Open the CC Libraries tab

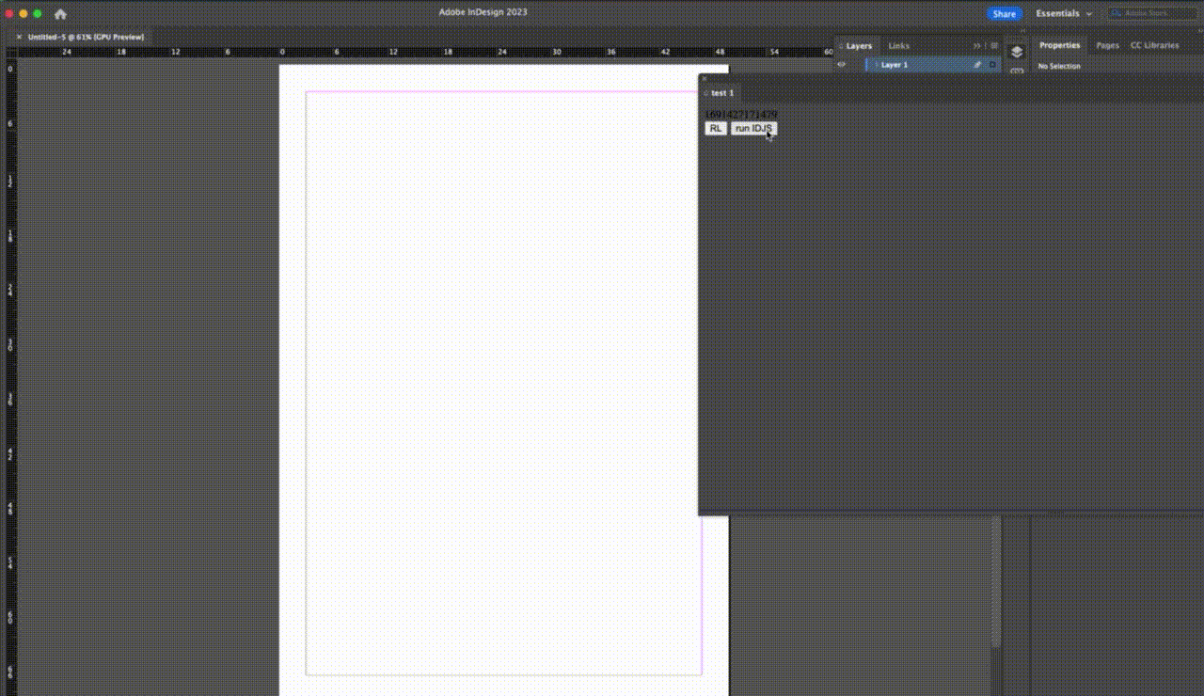pyautogui.click(x=1154, y=45)
